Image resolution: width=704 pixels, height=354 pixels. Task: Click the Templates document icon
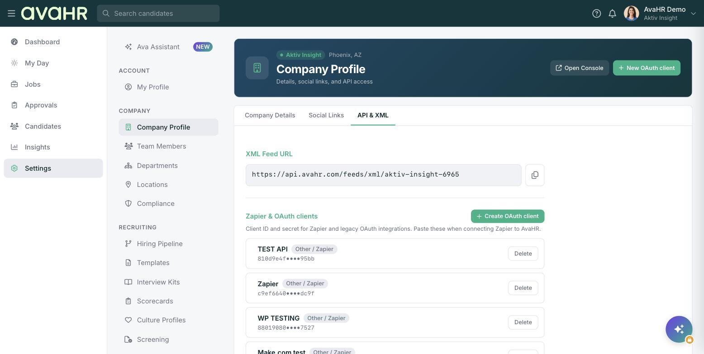coord(128,263)
